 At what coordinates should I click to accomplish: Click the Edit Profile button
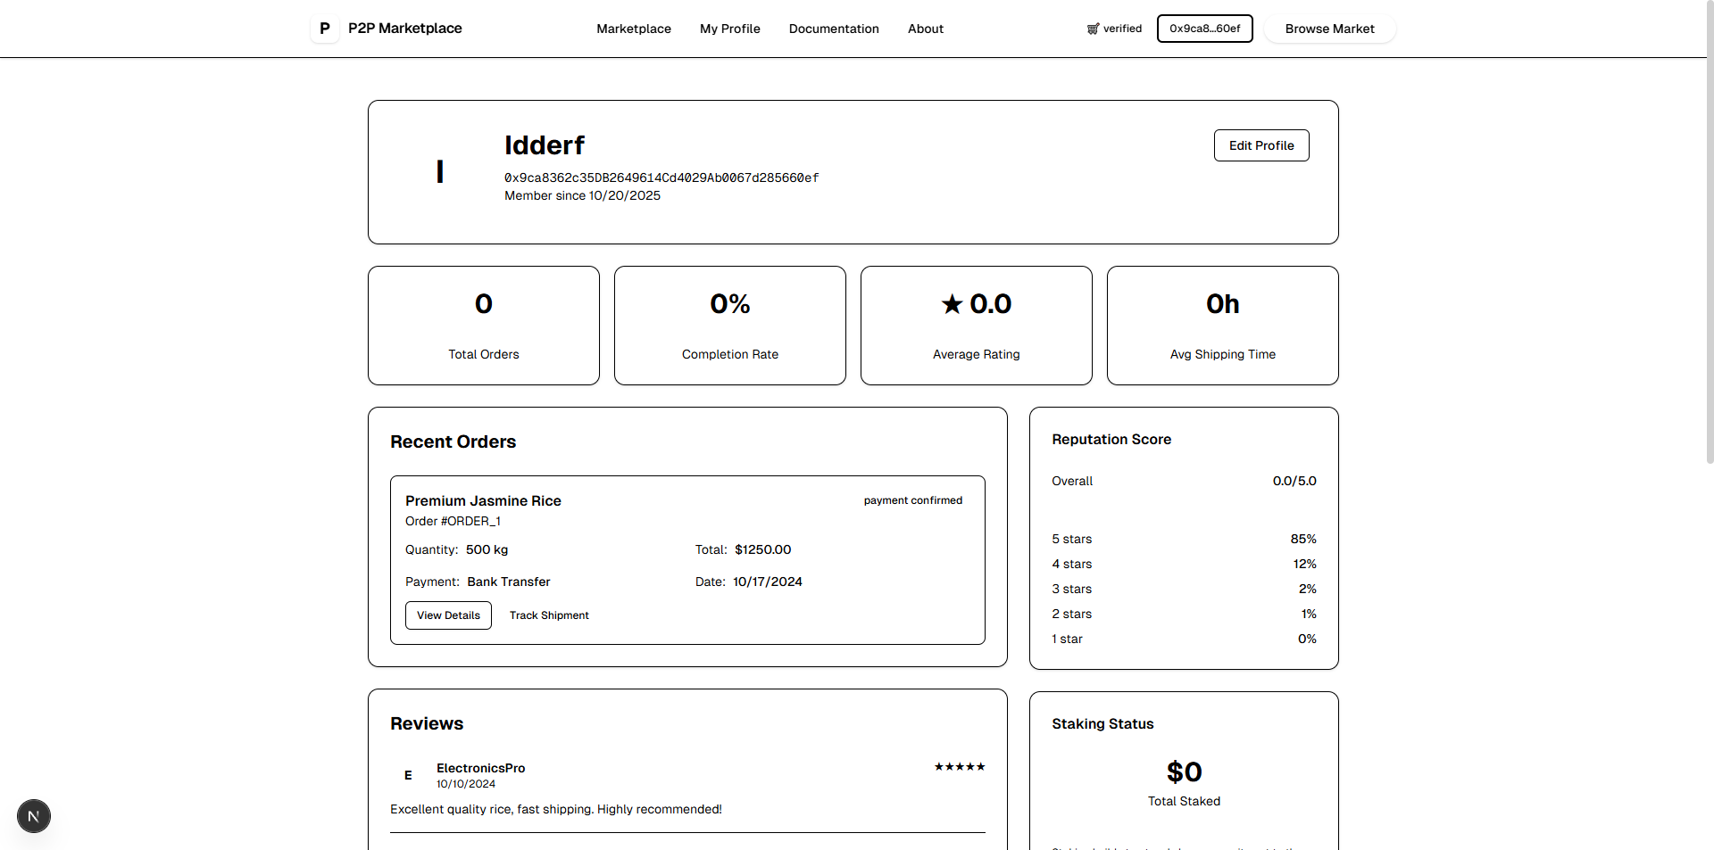coord(1261,144)
